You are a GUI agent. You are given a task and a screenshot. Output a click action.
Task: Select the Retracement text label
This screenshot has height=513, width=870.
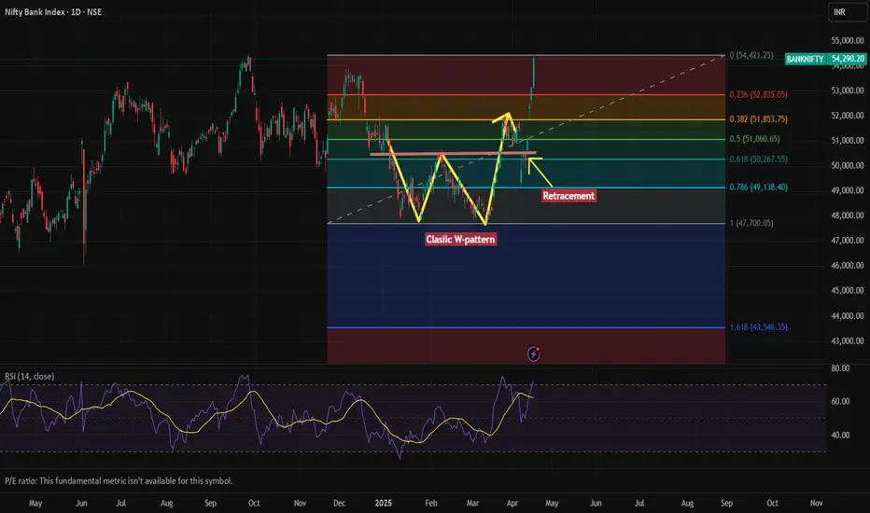pyautogui.click(x=568, y=196)
